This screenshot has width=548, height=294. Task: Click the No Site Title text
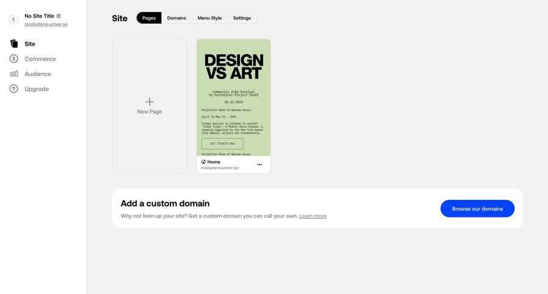click(x=39, y=16)
